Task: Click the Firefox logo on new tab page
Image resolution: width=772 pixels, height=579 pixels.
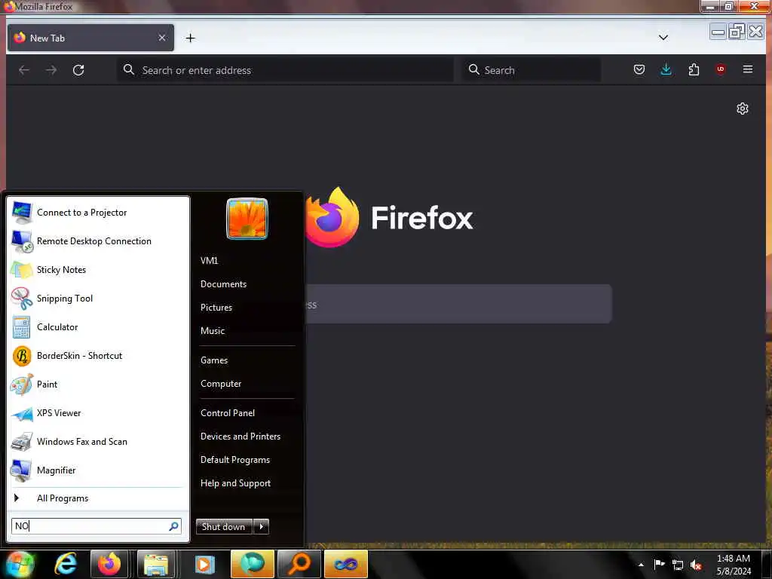Action: 332,217
